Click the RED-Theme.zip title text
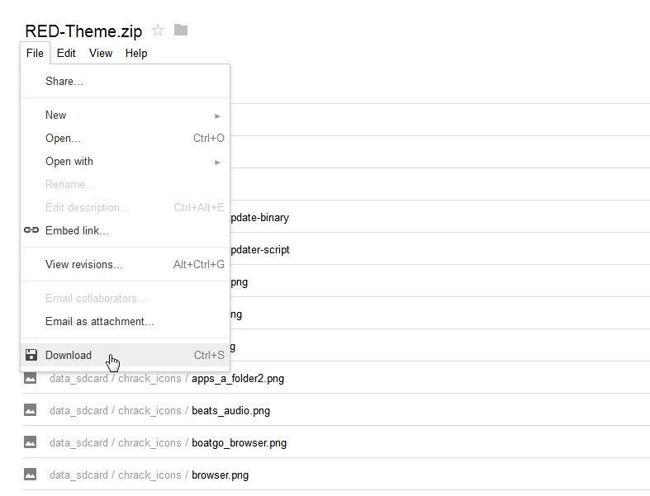Viewport: 650px width, 496px height. (x=83, y=31)
